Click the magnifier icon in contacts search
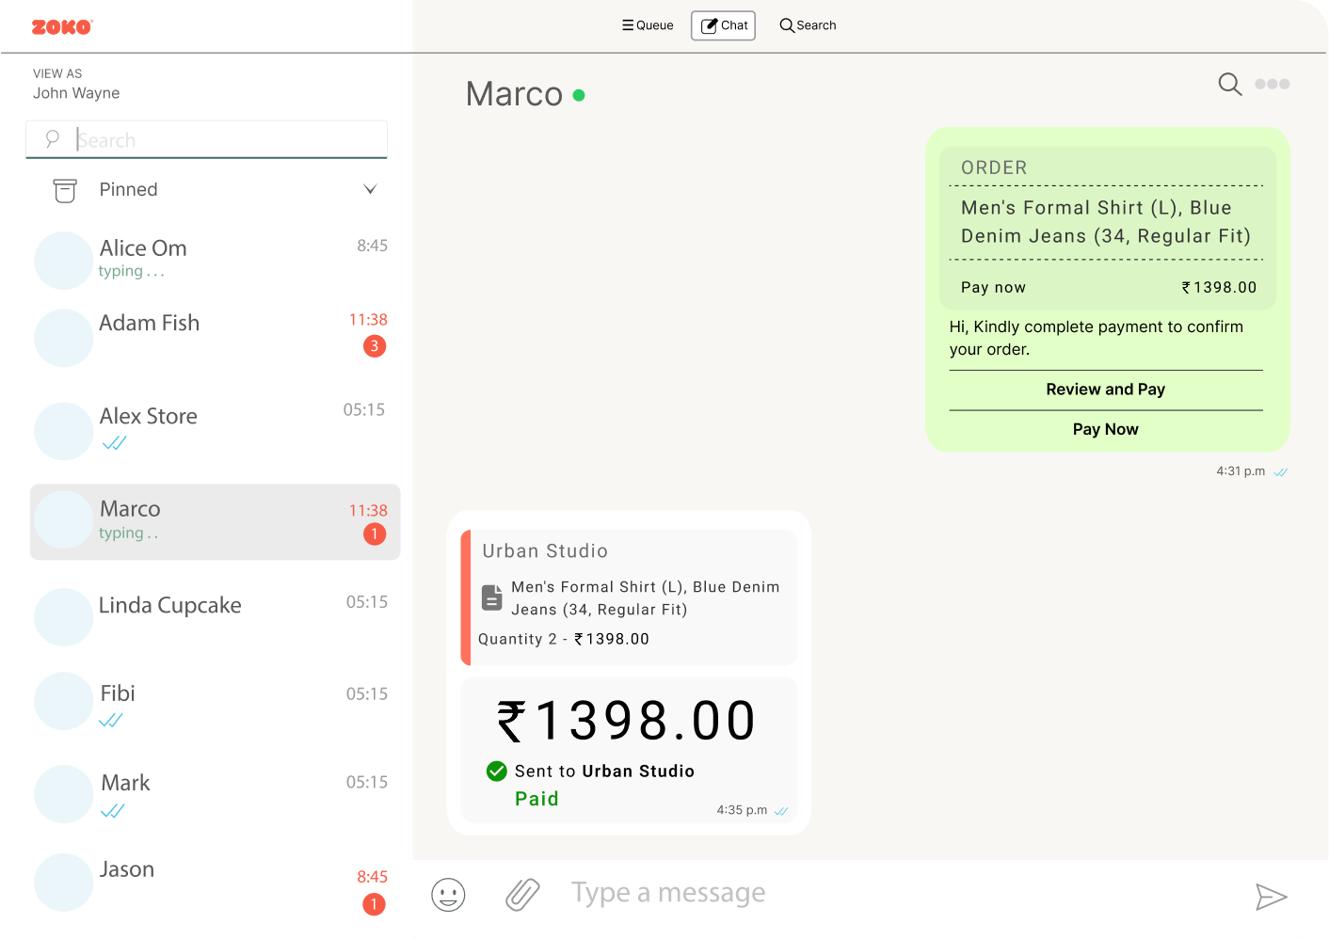Viewport: 1329px width, 939px height. coord(53,139)
